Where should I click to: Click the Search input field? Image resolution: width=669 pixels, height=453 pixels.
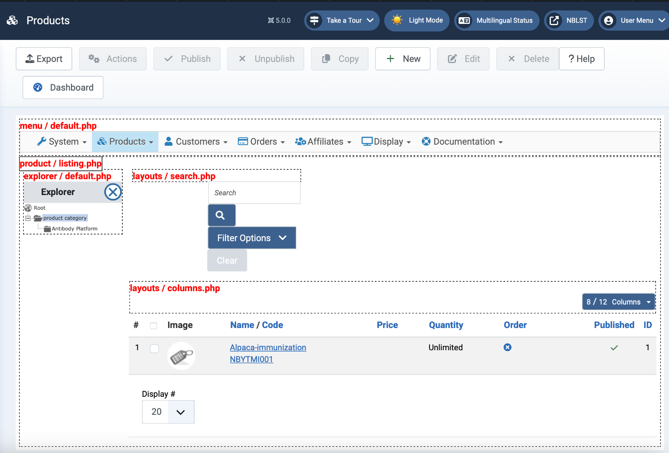click(254, 193)
